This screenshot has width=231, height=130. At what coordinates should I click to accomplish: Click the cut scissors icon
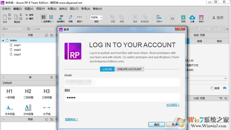pos(21,15)
